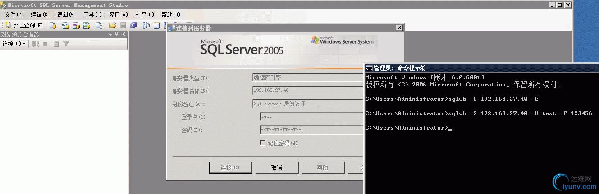Open the 帮助(H) menu
The width and height of the screenshot is (599, 194).
click(x=171, y=14)
